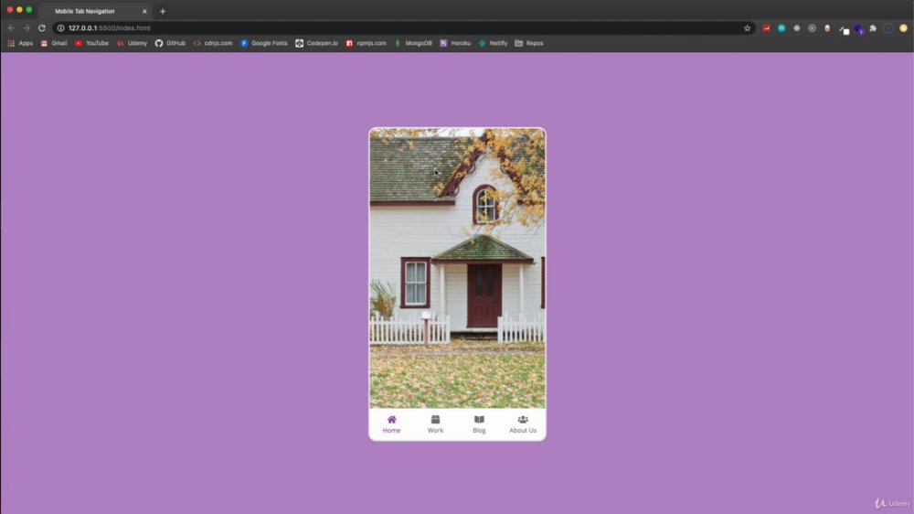Open the Google Fonts bookmark
Image resolution: width=914 pixels, height=514 pixels.
[264, 43]
